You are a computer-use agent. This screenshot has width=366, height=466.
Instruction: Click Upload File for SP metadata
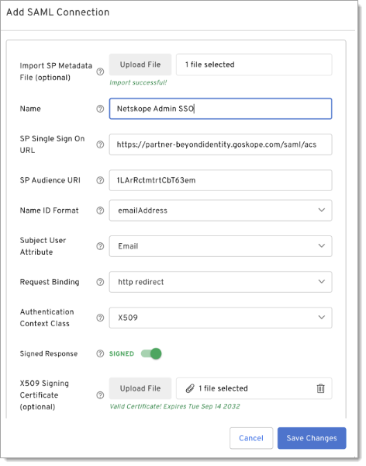140,64
